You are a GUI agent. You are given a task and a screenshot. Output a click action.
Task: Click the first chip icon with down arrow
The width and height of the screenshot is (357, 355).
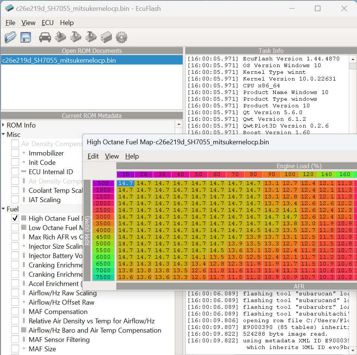[x=76, y=37]
